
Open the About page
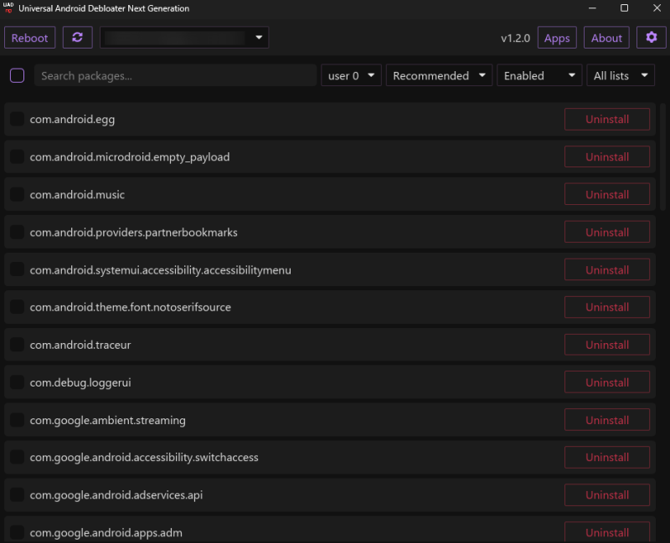[606, 38]
